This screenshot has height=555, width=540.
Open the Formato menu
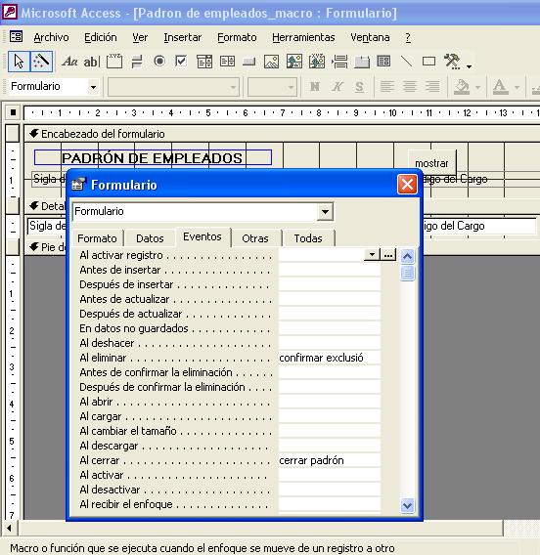[237, 37]
